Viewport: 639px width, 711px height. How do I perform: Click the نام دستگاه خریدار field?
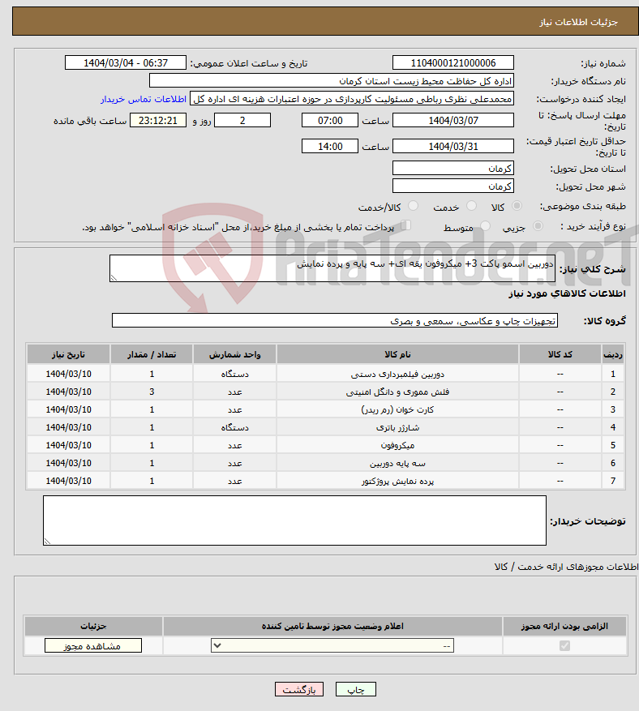[x=332, y=81]
